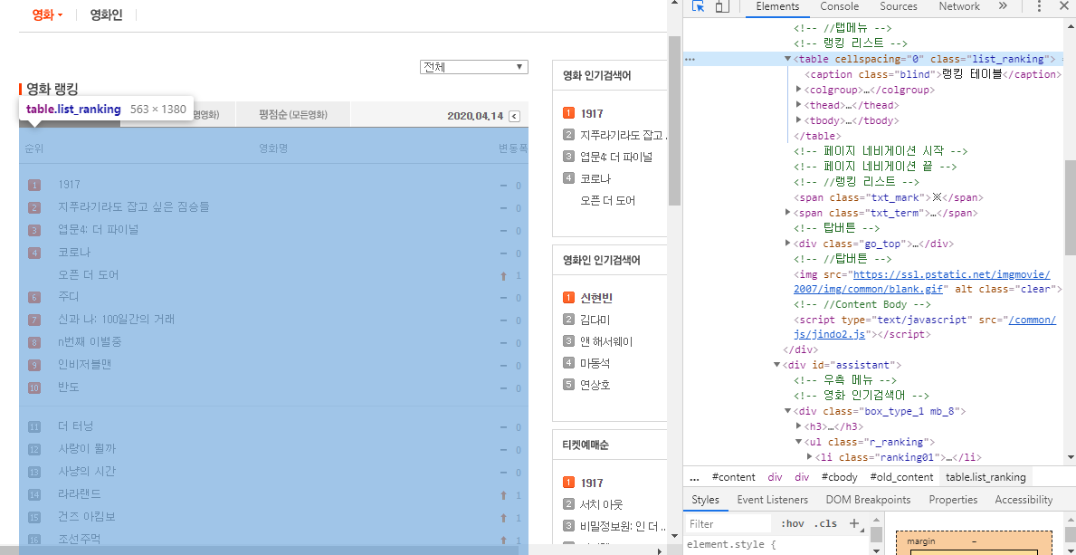Expand div go_top node
This screenshot has height=555, width=1076.
(x=788, y=243)
